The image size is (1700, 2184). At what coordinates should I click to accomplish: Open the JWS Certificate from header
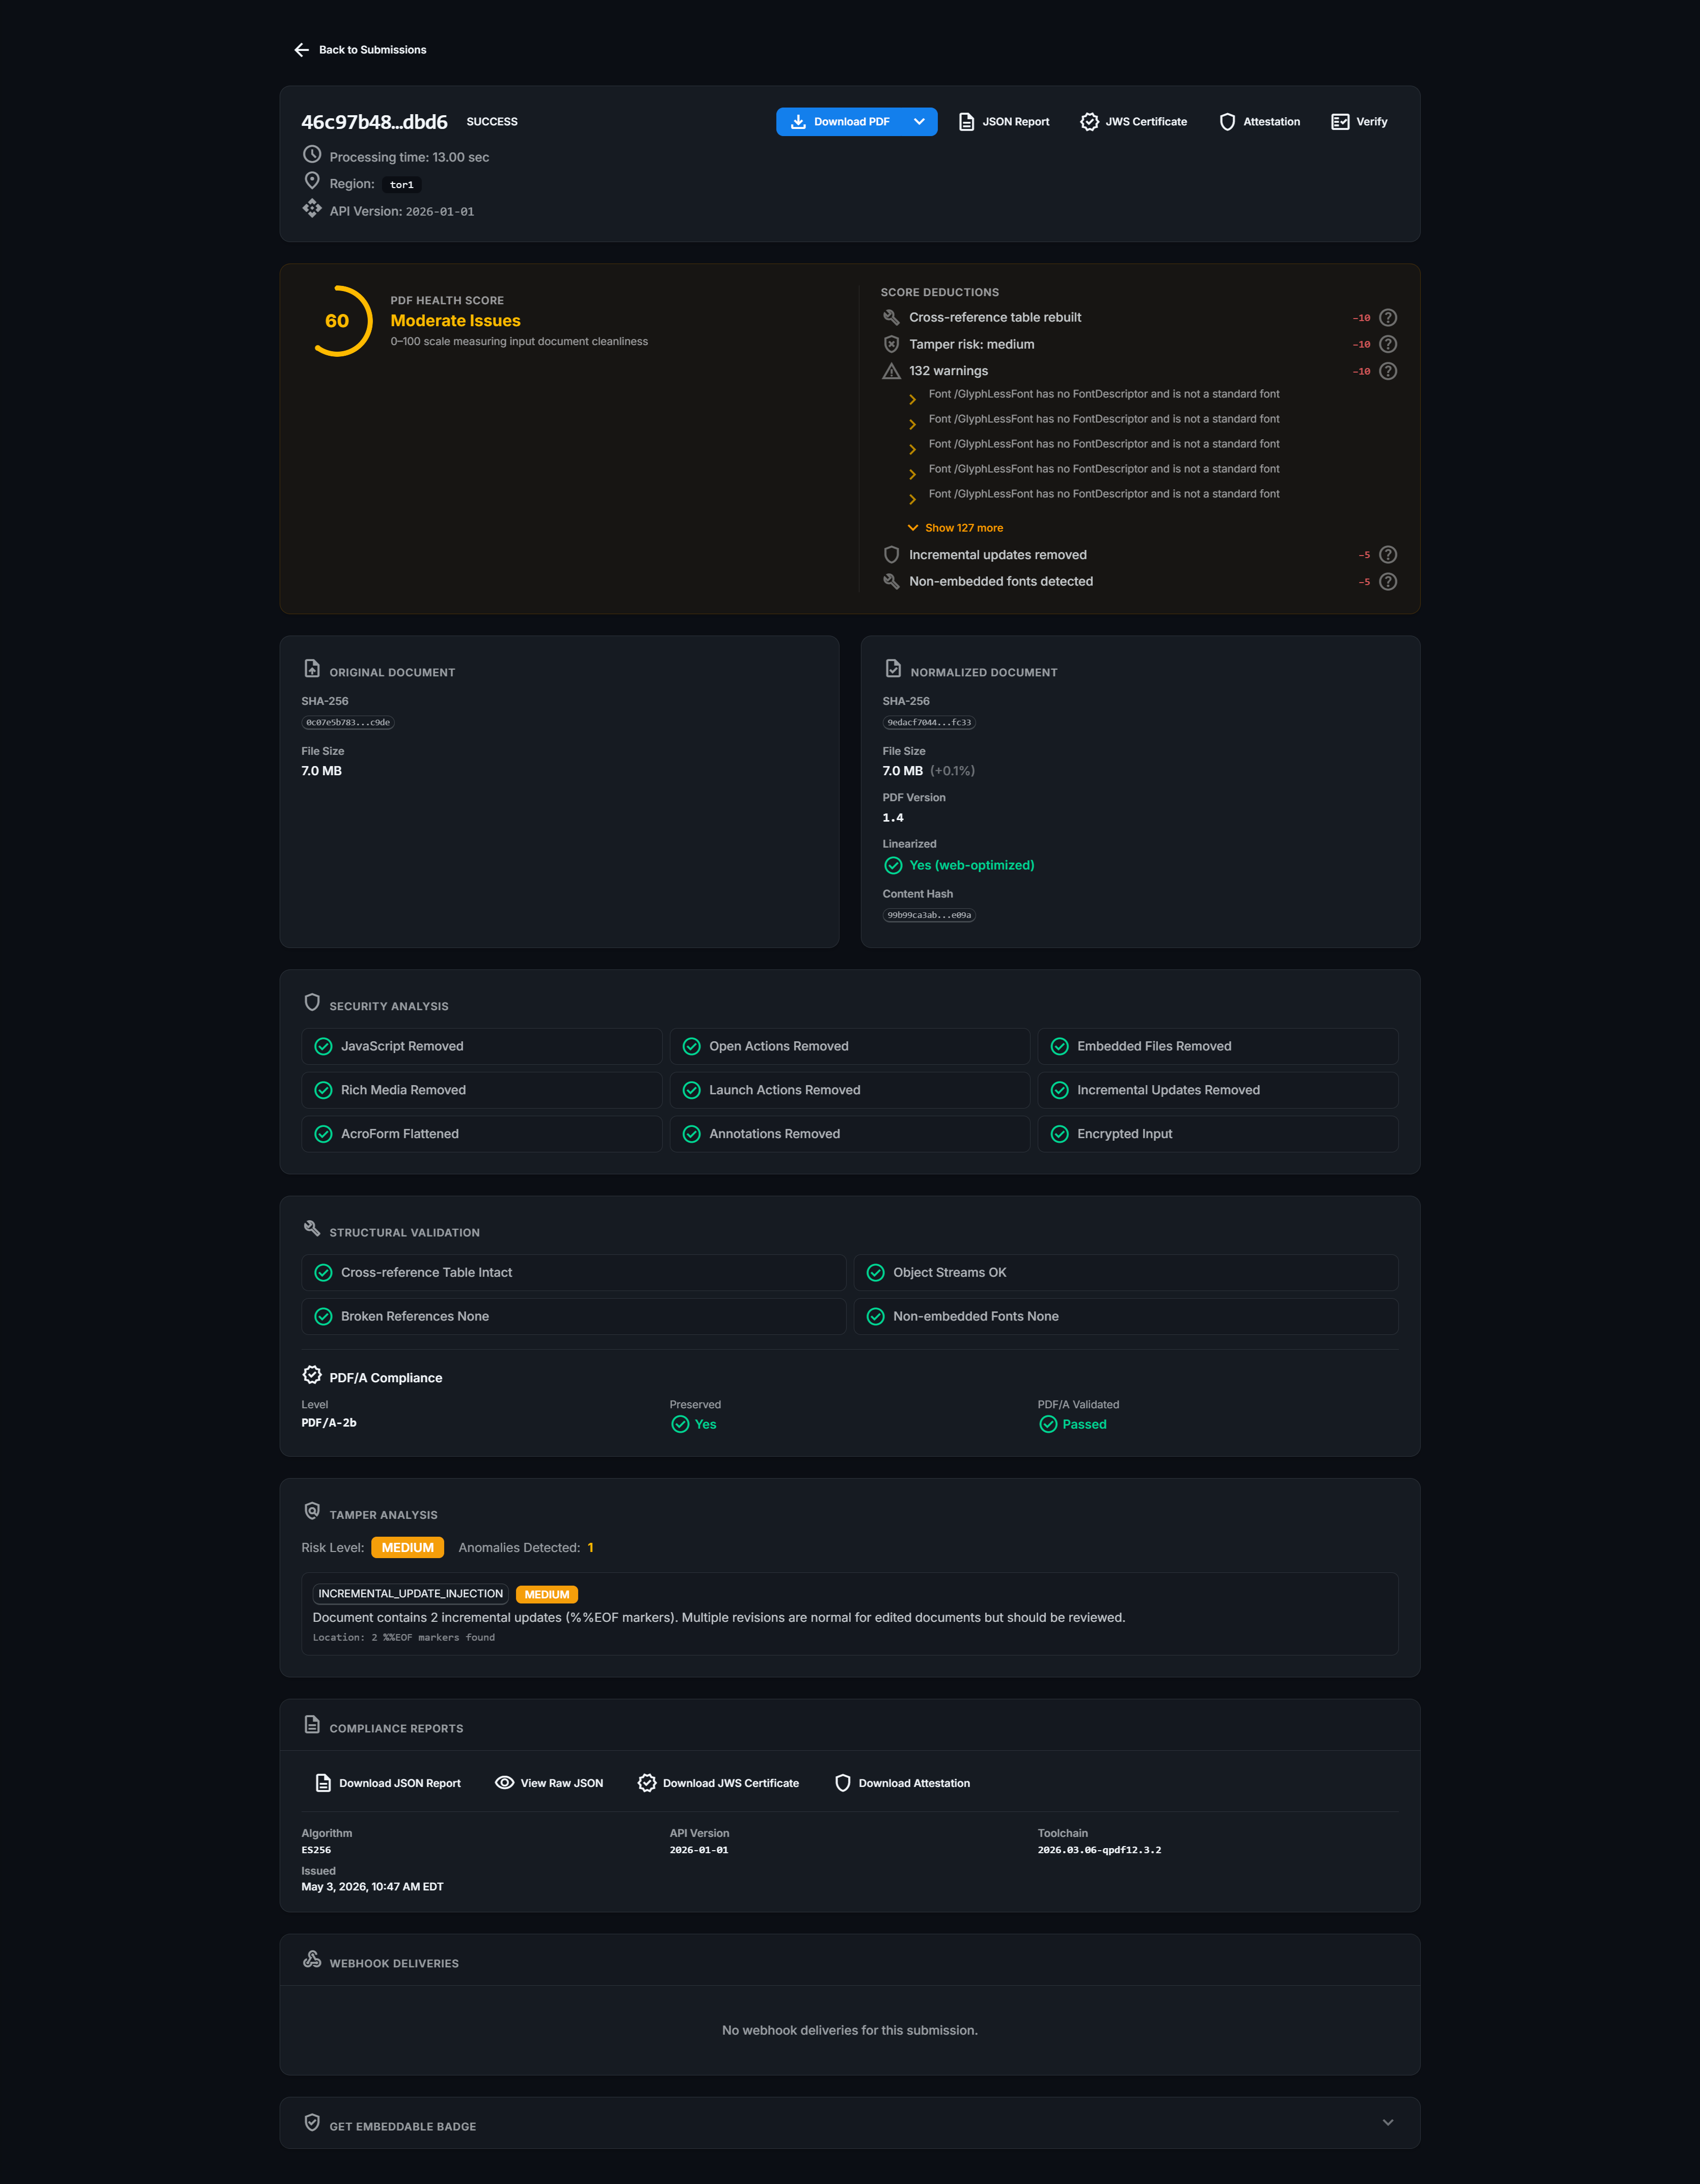[x=1134, y=122]
